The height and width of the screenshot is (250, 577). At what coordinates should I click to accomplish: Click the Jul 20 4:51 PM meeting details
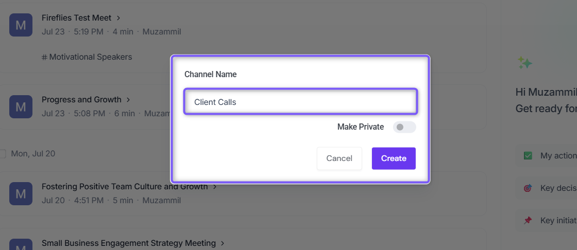tap(111, 201)
